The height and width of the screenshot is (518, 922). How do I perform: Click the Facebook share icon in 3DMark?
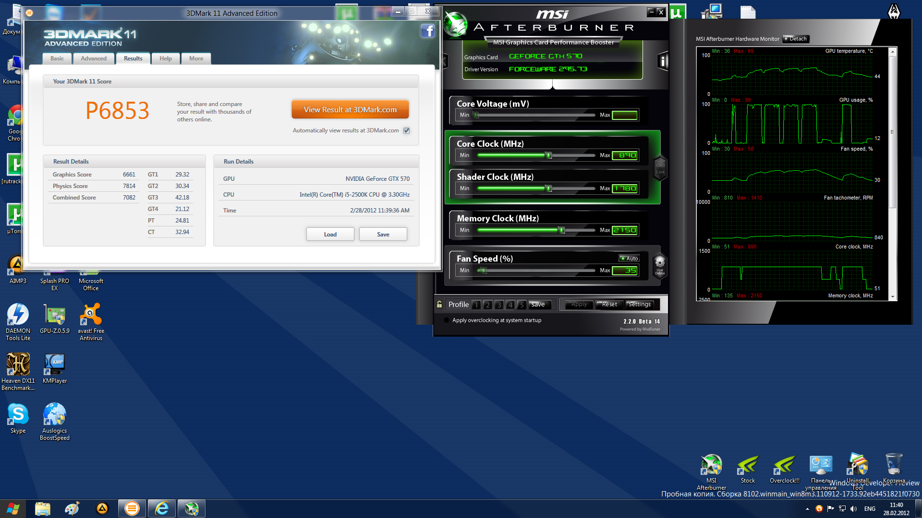pyautogui.click(x=427, y=31)
